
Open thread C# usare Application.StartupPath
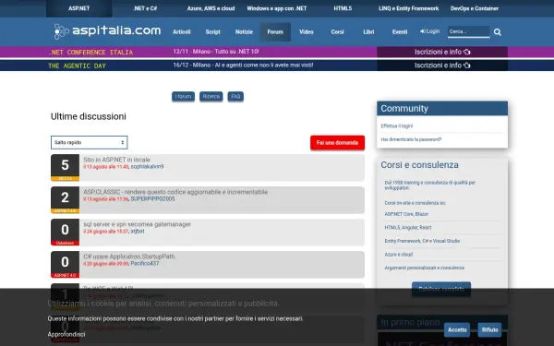pos(129,257)
